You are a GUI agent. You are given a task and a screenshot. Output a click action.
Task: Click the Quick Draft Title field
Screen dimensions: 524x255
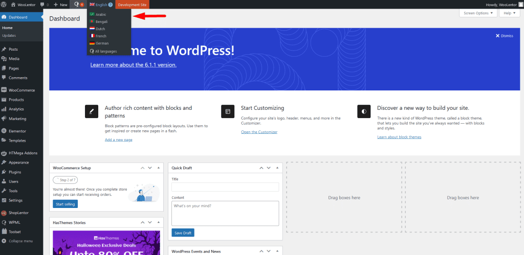coord(225,187)
